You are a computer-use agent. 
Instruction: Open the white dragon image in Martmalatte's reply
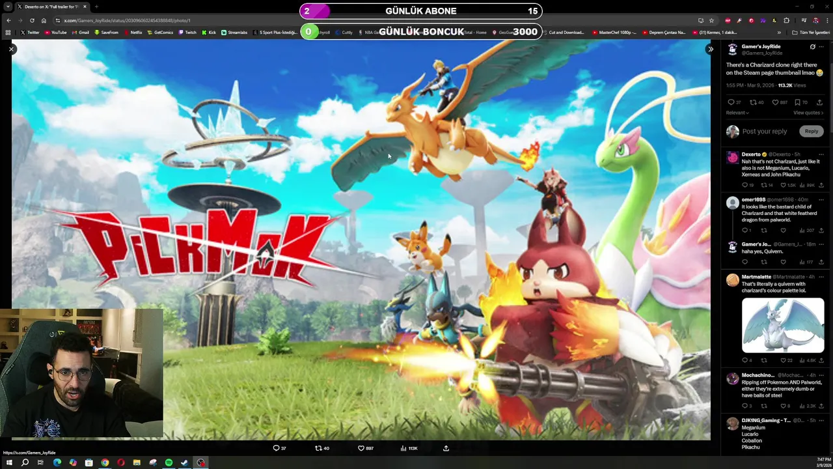point(783,325)
